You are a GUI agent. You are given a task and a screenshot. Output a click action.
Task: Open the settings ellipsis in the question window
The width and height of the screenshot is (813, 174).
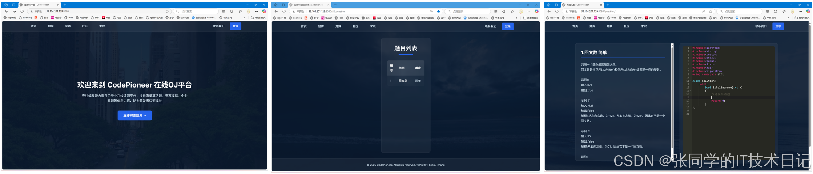801,11
